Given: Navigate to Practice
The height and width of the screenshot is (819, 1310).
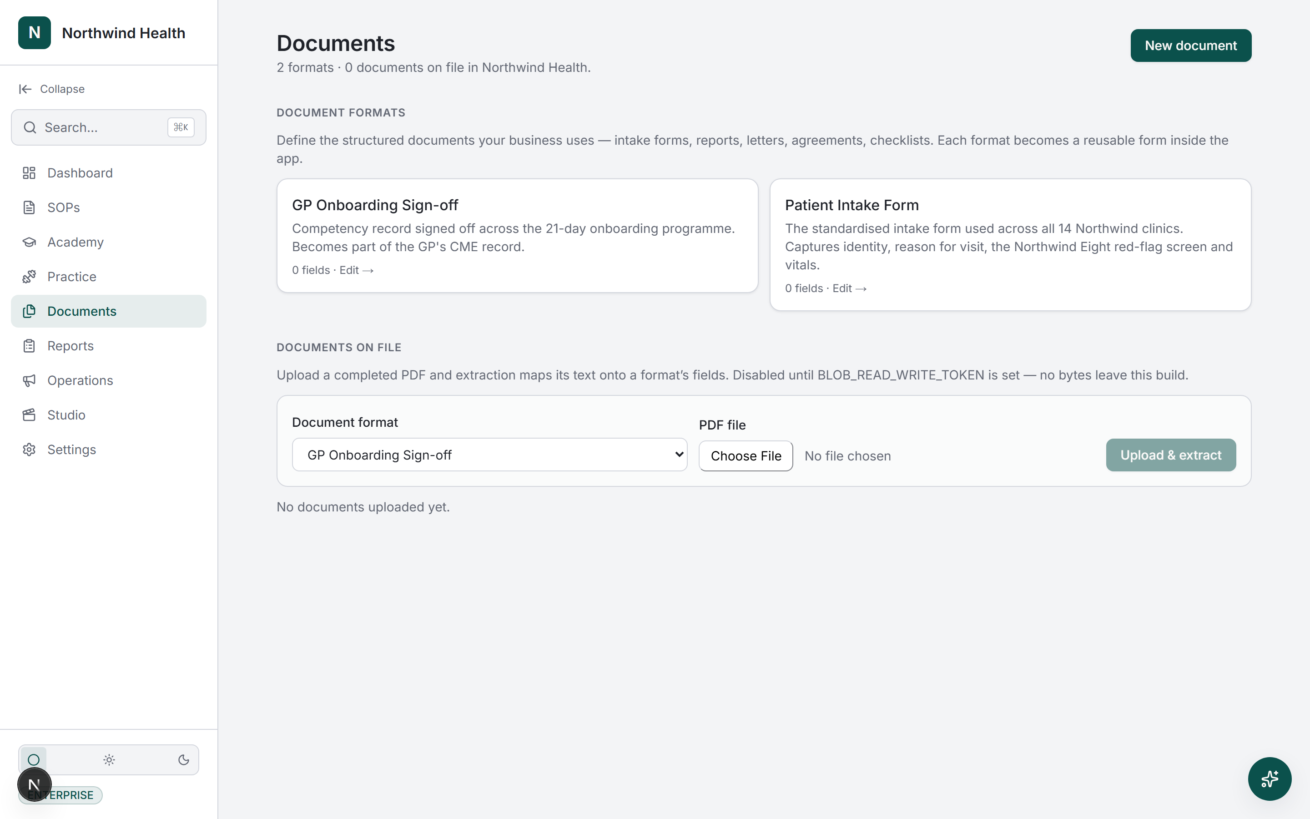Looking at the screenshot, I should [x=108, y=277].
